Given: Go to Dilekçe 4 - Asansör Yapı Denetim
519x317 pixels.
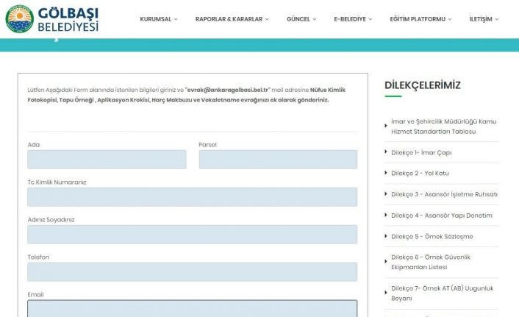Looking at the screenshot, I should point(441,215).
